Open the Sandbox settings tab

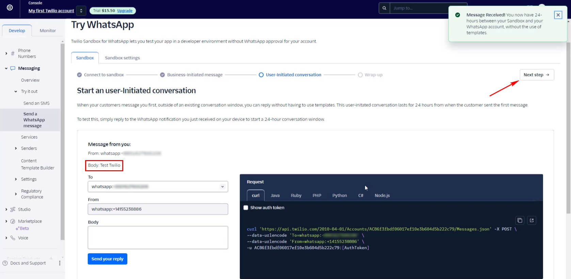tap(122, 58)
